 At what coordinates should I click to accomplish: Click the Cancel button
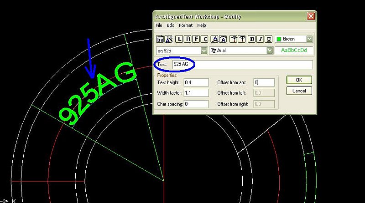point(299,91)
